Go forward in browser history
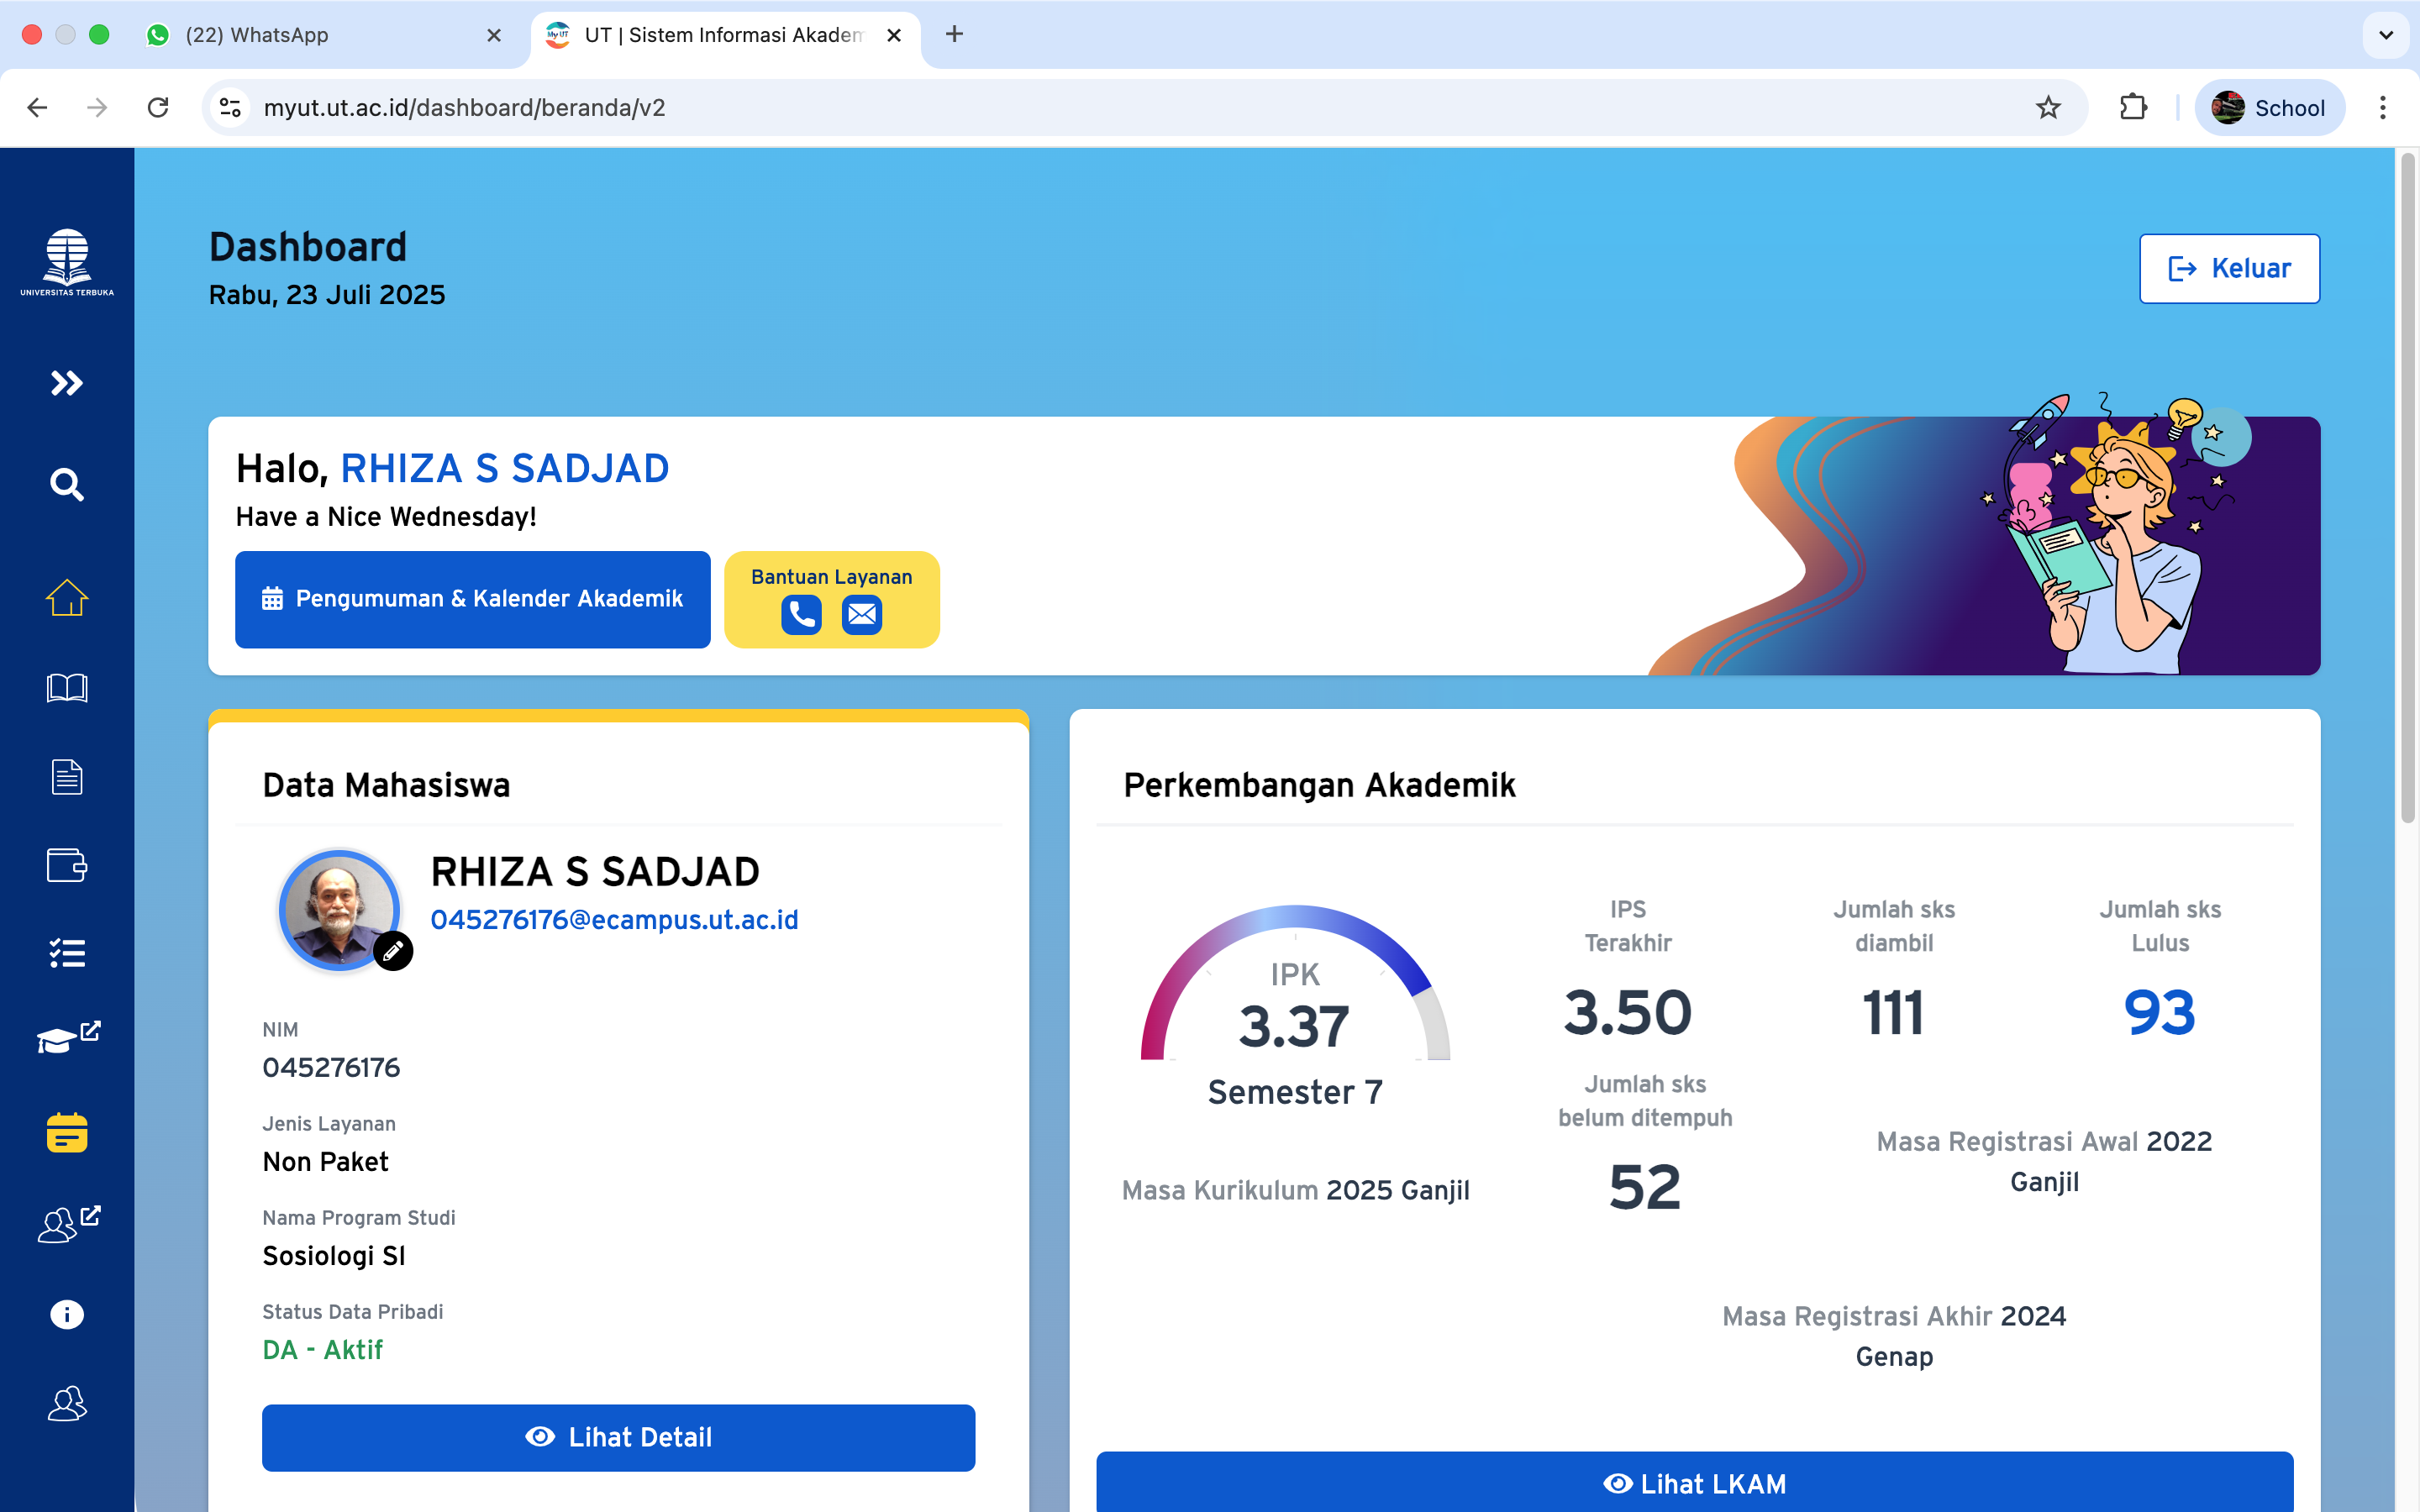Image resolution: width=2420 pixels, height=1512 pixels. [97, 107]
